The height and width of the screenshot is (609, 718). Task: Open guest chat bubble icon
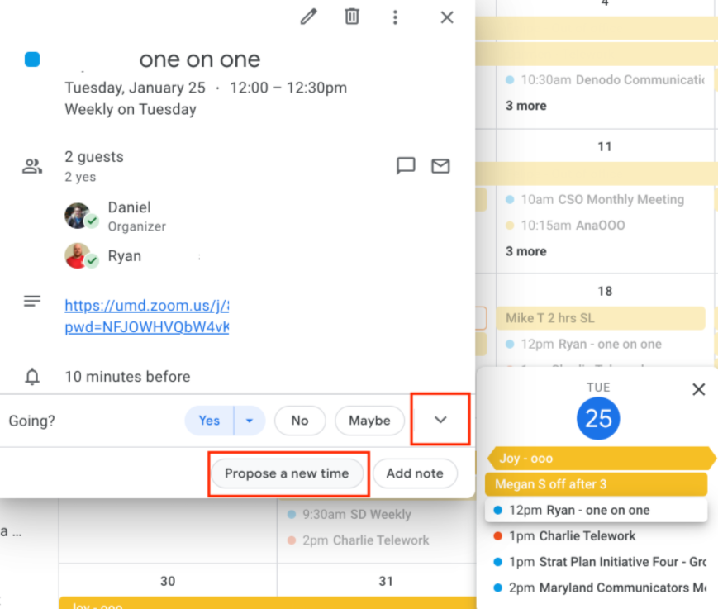click(x=406, y=165)
